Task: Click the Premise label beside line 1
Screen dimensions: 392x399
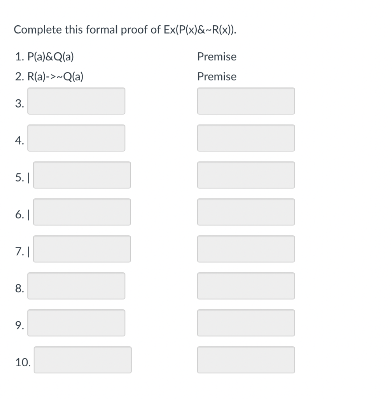Action: pos(217,57)
